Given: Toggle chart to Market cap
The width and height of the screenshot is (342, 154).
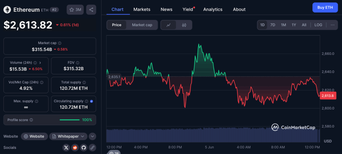Looking at the screenshot, I should pyautogui.click(x=142, y=25).
